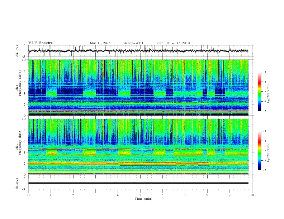284x219 pixels.
Task: Select the log(PSD) label beside ch.1 colorbar
Action: (269, 93)
